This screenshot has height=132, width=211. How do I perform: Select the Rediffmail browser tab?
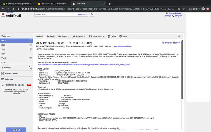[89, 4]
